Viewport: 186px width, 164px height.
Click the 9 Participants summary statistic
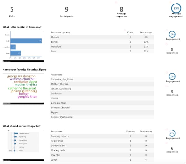pos(66,12)
